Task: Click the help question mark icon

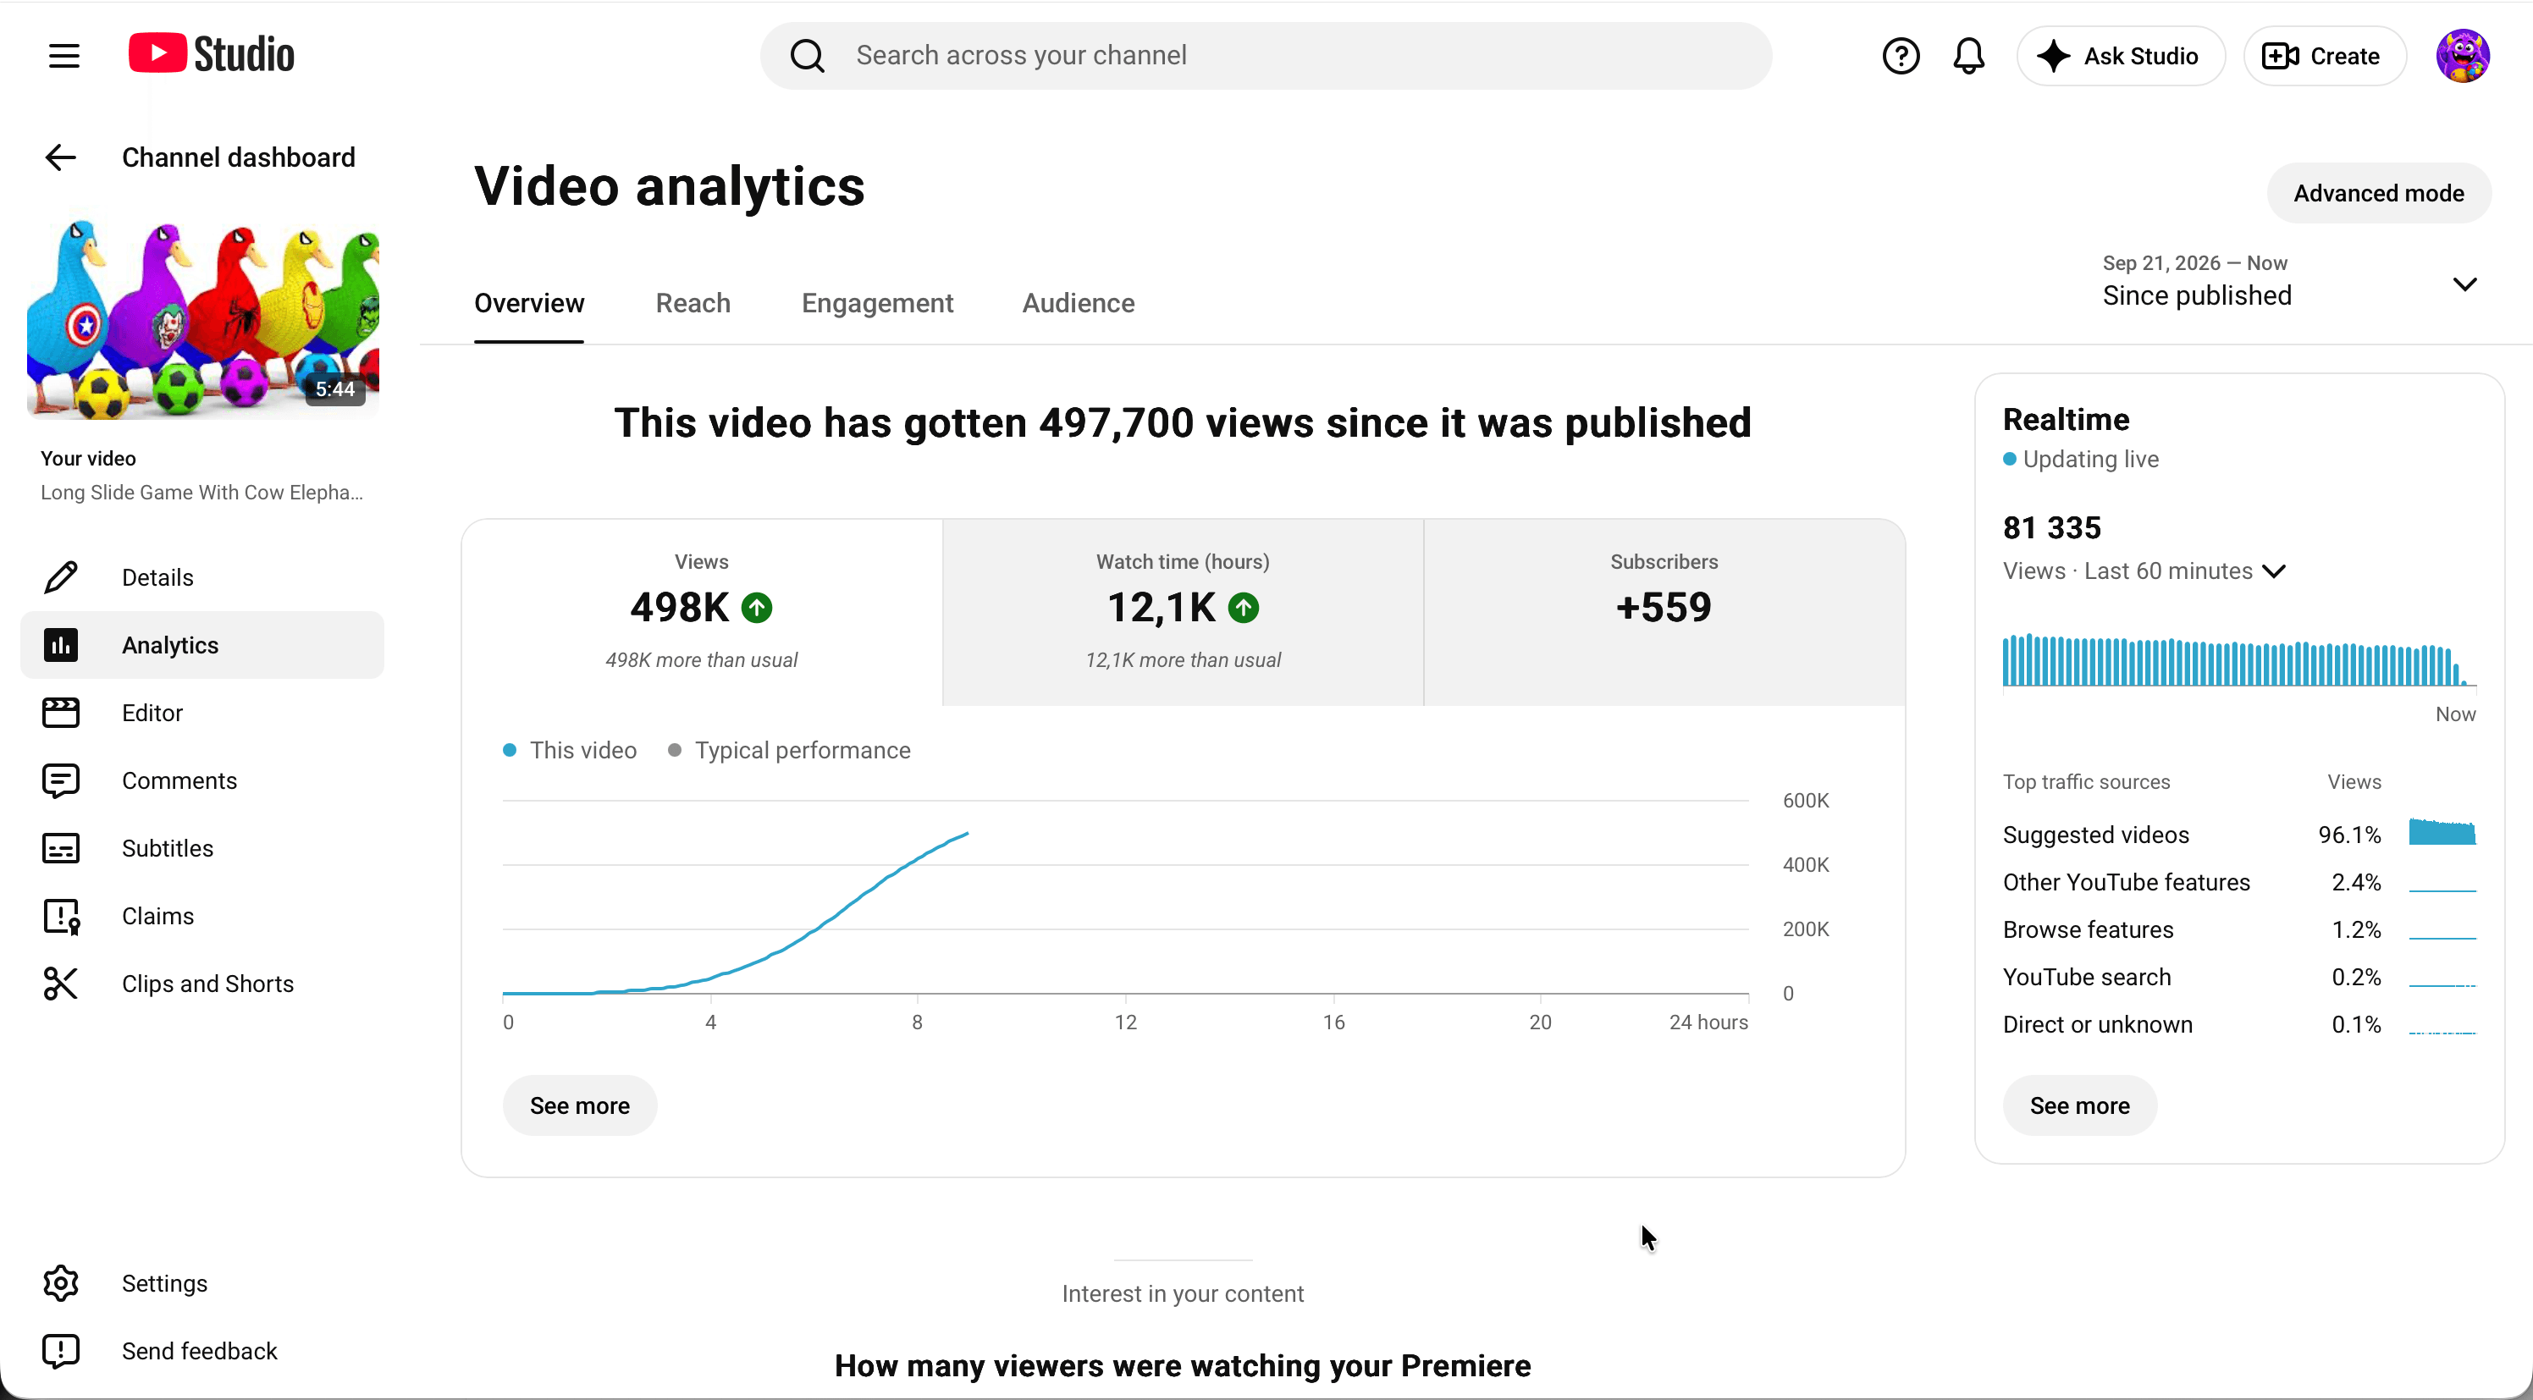Action: coord(1900,56)
